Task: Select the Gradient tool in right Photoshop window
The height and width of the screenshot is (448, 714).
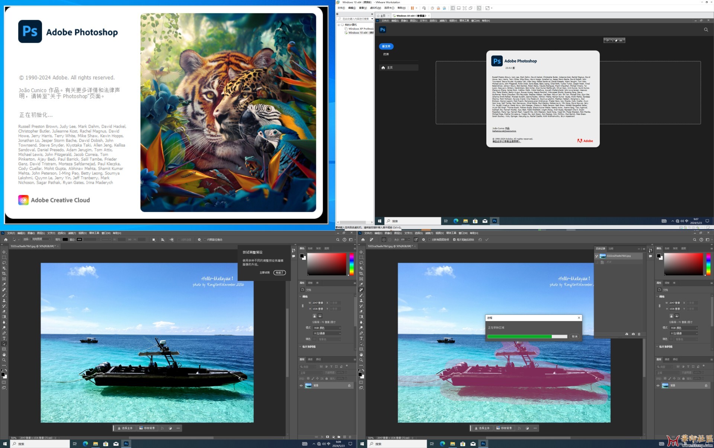Action: point(361,317)
